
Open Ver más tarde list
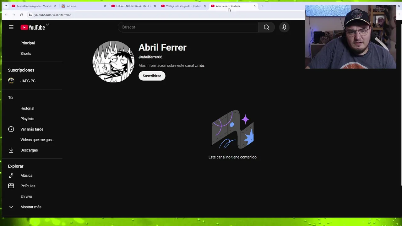pyautogui.click(x=32, y=129)
